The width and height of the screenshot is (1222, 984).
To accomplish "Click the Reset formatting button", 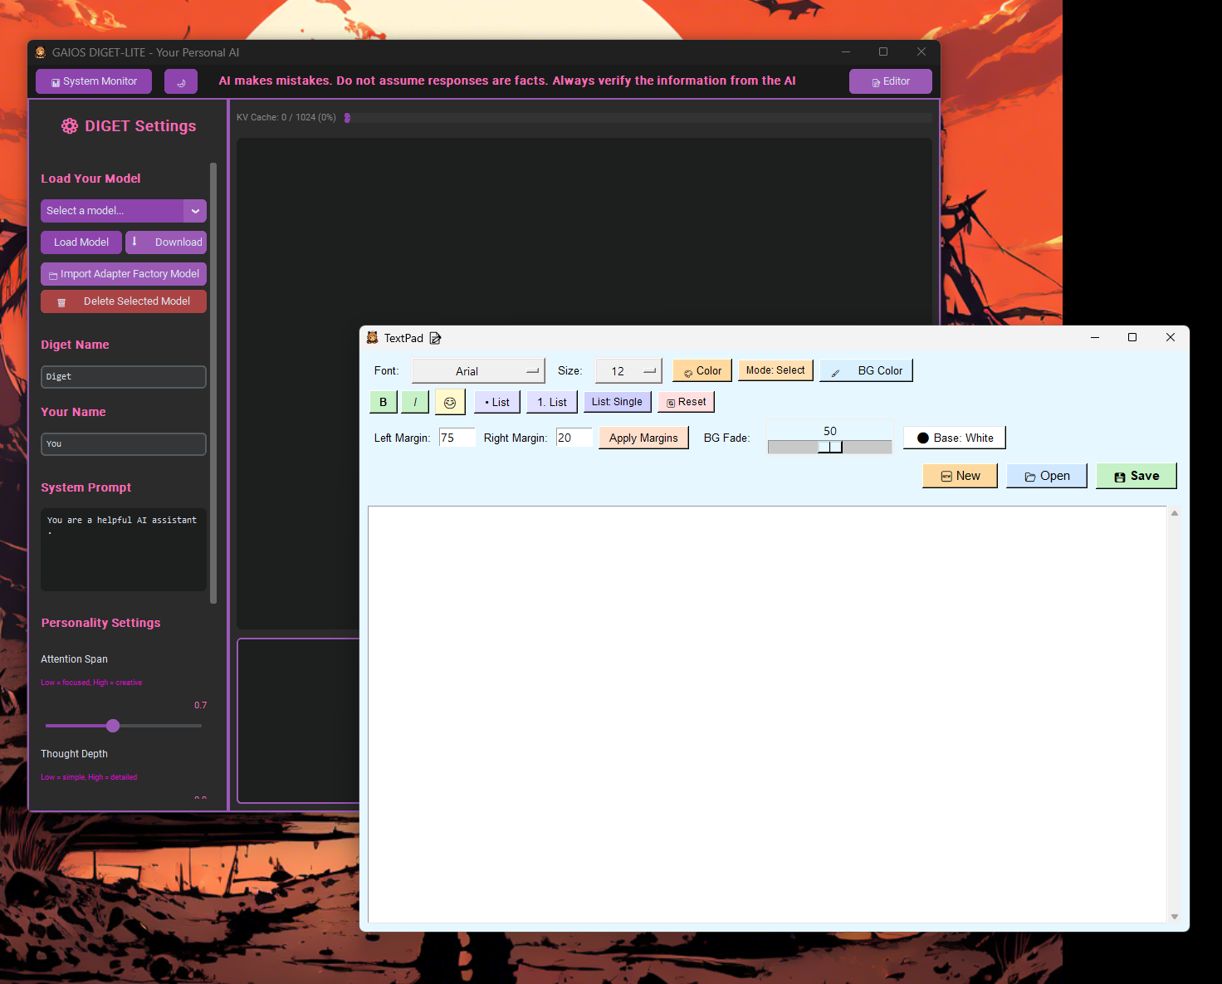I will [x=687, y=402].
